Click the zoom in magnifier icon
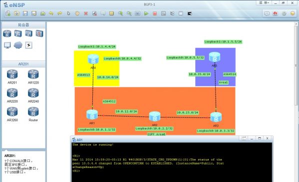This screenshot has height=182, width=299. coord(120,13)
